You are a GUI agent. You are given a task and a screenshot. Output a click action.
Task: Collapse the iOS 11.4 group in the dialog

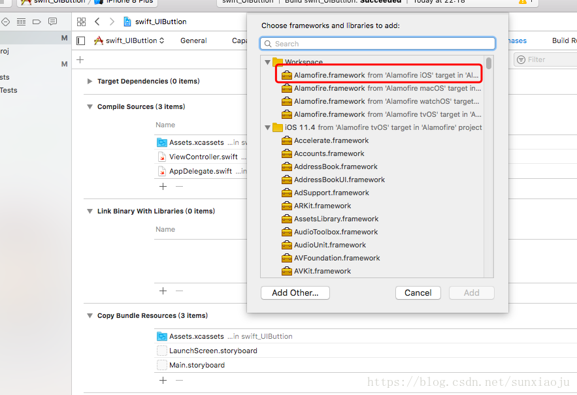coord(267,127)
